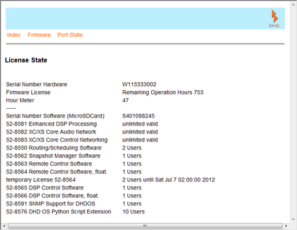Select 52-8582 XC/XS Core Audio Network
Screen dimensions: 297x230
[x=51, y=132]
